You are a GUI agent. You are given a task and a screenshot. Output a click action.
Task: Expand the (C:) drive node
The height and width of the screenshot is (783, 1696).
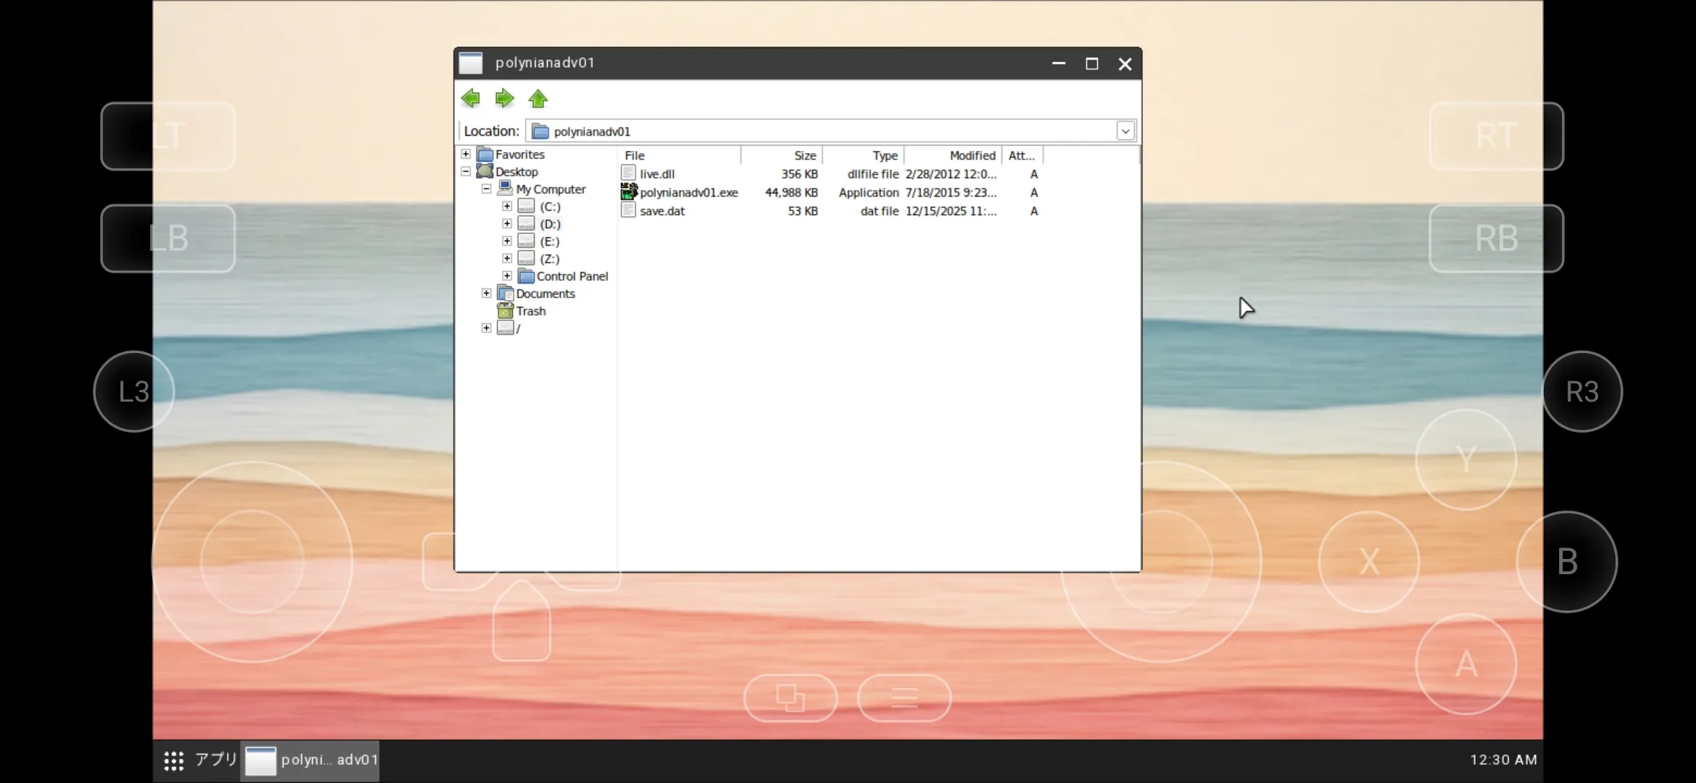tap(507, 207)
